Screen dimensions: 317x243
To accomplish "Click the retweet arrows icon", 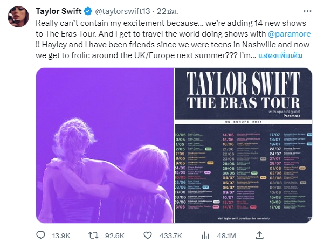I will coord(93,235).
